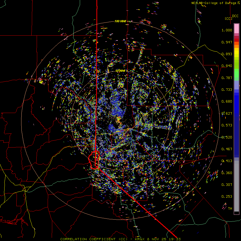The height and width of the screenshot is (241, 241).
Task: Click the 0.307 scale value
Action: pos(227,185)
